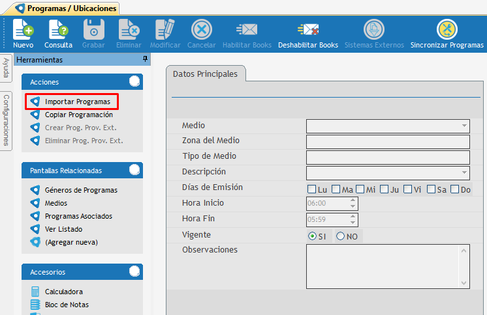Open the Configuraciones side tab

tap(6, 120)
